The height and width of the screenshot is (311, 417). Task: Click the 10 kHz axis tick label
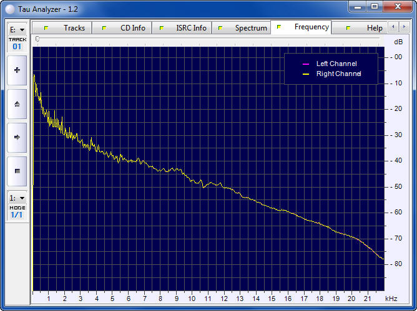pyautogui.click(x=192, y=299)
